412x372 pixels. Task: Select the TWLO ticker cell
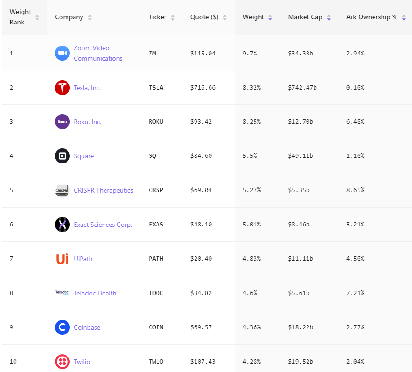pos(156,362)
